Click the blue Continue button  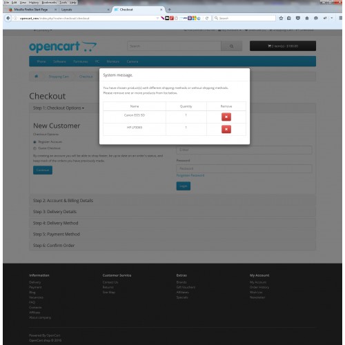(43, 170)
